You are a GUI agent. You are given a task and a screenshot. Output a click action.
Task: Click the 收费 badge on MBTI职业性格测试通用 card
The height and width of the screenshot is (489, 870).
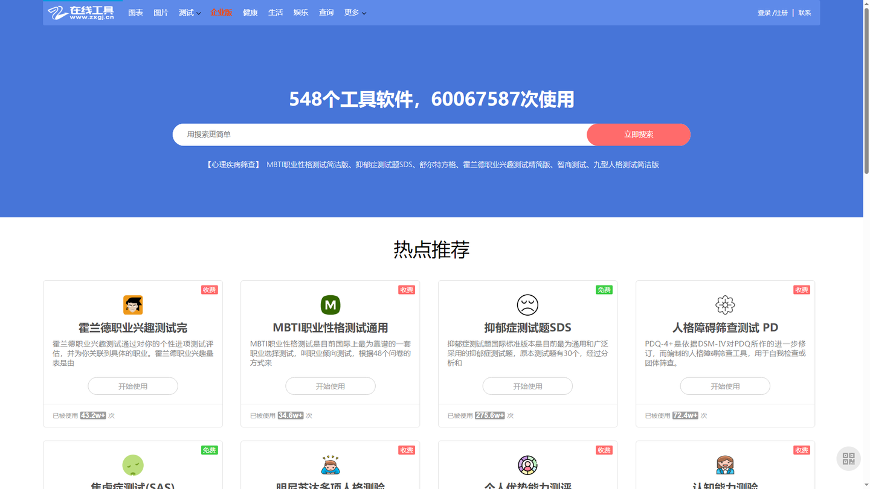[407, 290]
